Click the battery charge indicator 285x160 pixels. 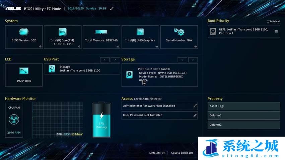click(x=101, y=120)
